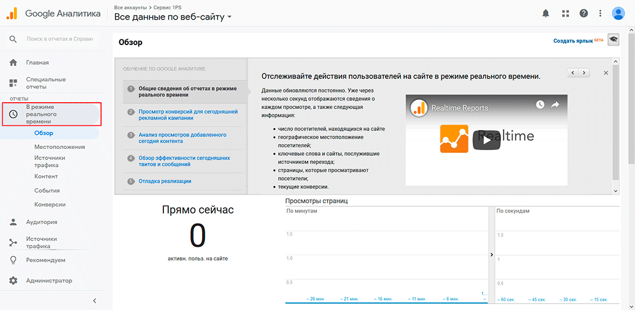Click the Главная home icon
635x310 pixels.
[13, 62]
